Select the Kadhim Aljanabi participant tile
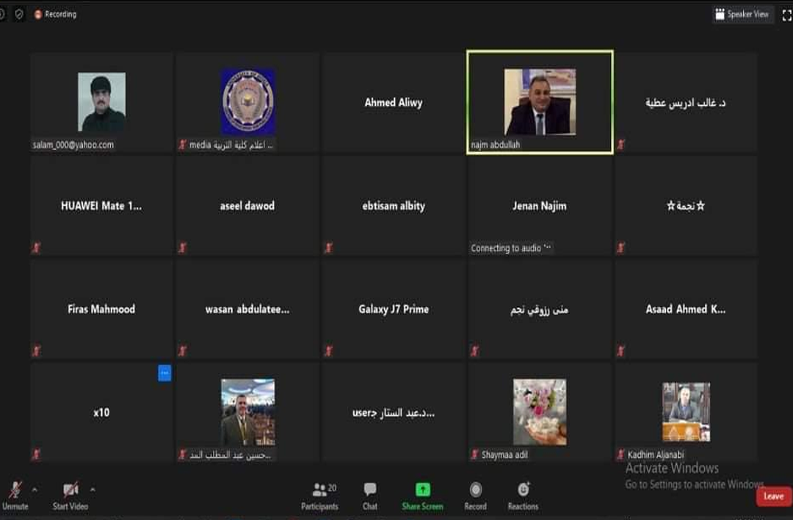Image resolution: width=793 pixels, height=520 pixels. coord(686,412)
